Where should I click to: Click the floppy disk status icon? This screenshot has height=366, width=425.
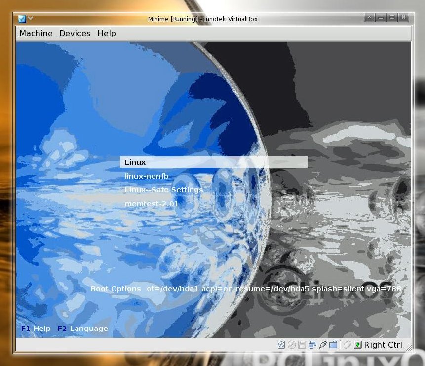[302, 345]
